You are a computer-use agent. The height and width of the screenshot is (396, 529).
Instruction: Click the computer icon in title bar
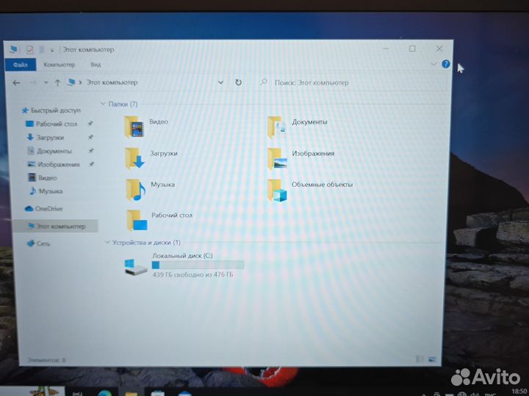click(14, 50)
